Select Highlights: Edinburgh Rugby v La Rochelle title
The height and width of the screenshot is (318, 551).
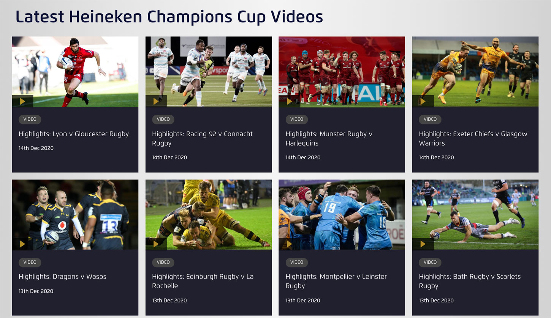coord(203,281)
